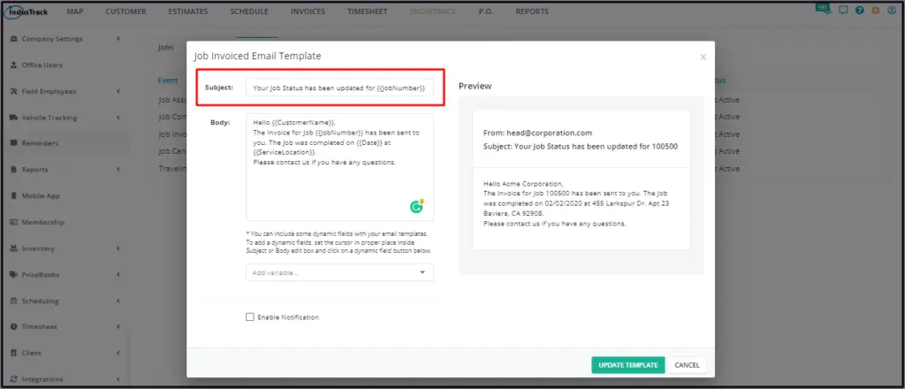Click 'From: head@corporation.com' in preview
This screenshot has height=389, width=905.
538,133
